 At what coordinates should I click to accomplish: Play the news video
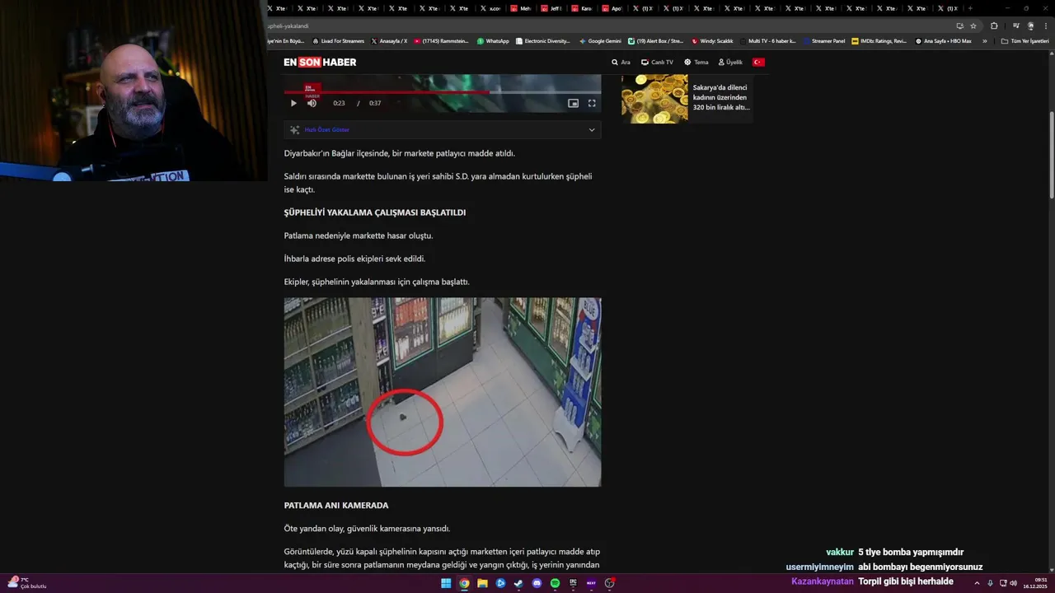[293, 103]
